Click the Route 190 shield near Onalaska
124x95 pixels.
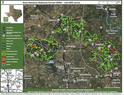(x=106, y=9)
